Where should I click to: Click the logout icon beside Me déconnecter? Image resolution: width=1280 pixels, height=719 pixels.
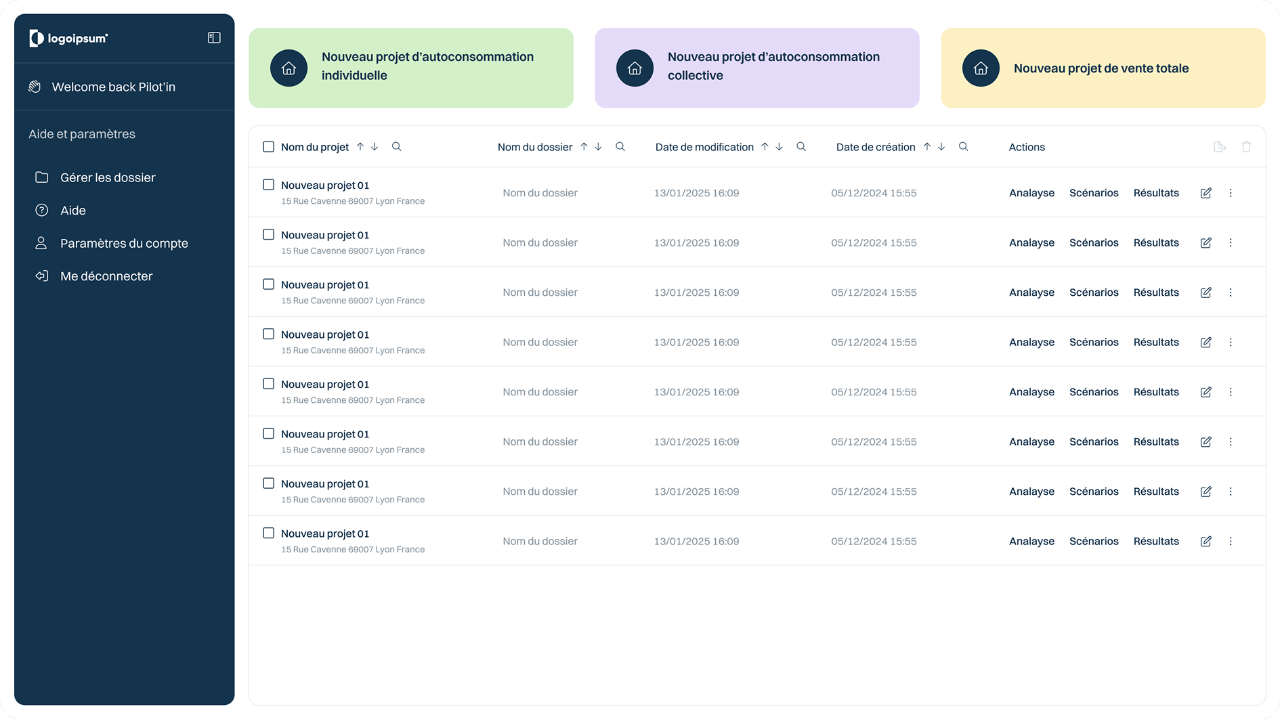pos(41,276)
